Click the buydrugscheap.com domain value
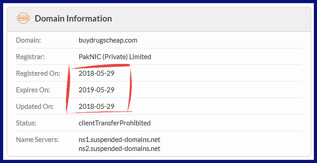The image size is (317, 163). [x=108, y=40]
